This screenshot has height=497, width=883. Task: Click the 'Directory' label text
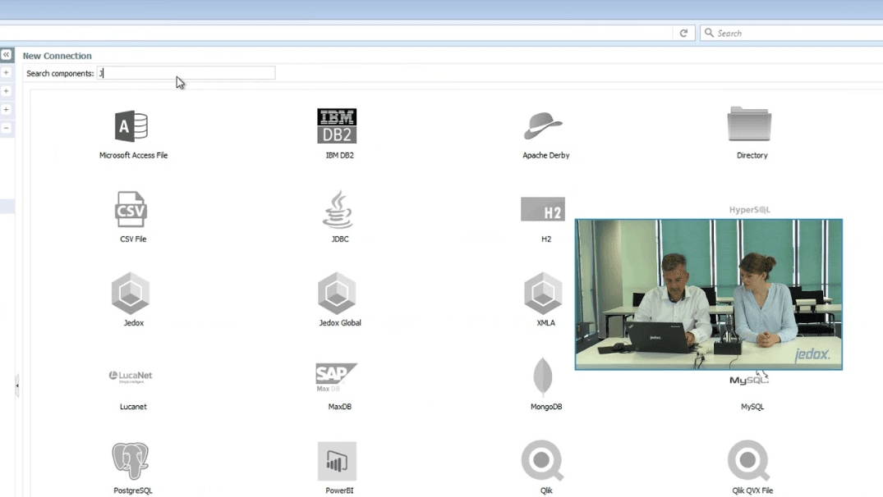tap(752, 155)
